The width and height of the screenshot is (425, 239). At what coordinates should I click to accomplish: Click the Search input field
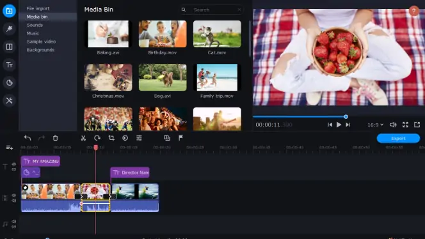click(x=212, y=10)
